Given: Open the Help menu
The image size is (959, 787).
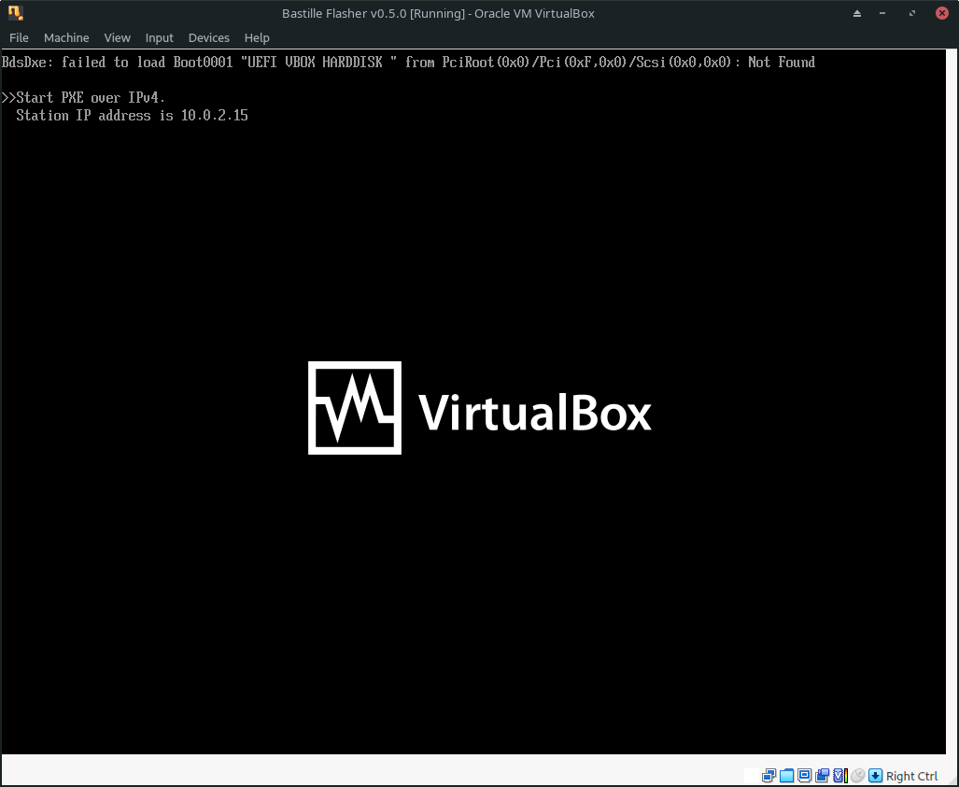Looking at the screenshot, I should [x=257, y=38].
